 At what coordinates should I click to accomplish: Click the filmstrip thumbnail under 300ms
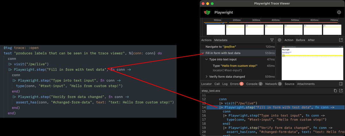[254, 30]
